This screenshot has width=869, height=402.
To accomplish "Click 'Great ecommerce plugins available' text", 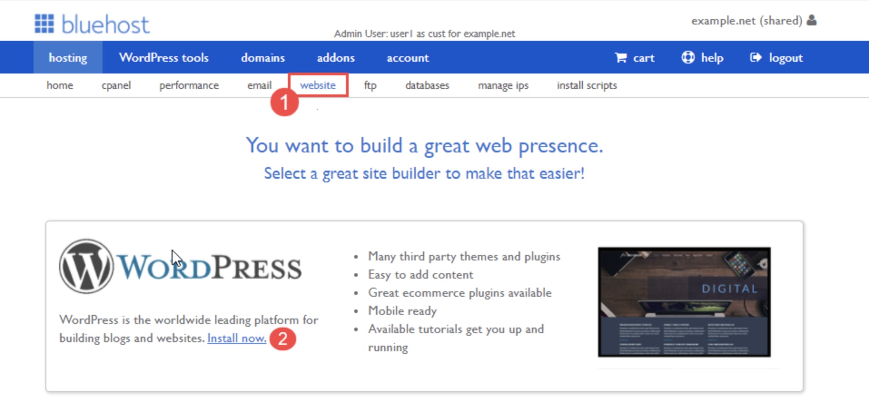I will (459, 293).
